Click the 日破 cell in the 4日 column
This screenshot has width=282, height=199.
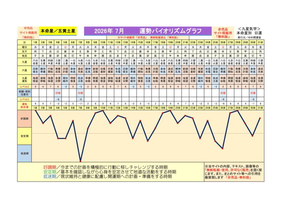pos(58,93)
